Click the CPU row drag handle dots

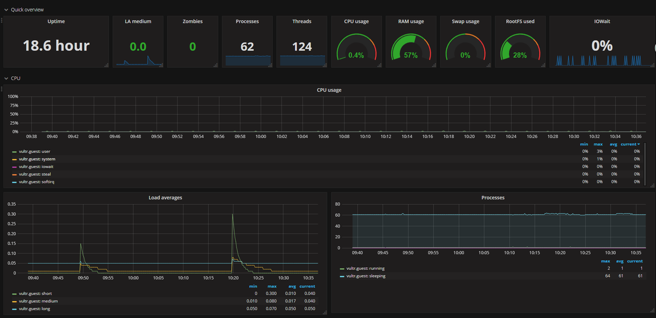point(2,89)
